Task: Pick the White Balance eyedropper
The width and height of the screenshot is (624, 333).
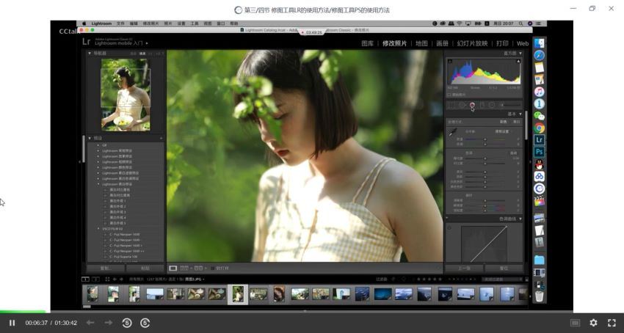Action: (452, 133)
